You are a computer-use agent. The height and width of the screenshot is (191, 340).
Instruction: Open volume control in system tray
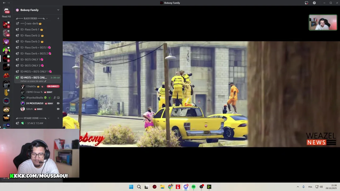coord(321,187)
